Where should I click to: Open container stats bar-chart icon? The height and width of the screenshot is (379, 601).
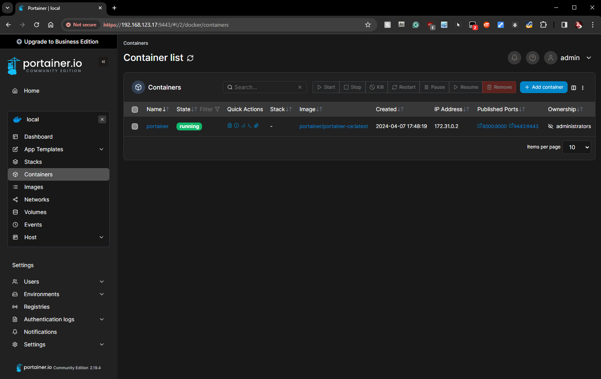(x=243, y=126)
